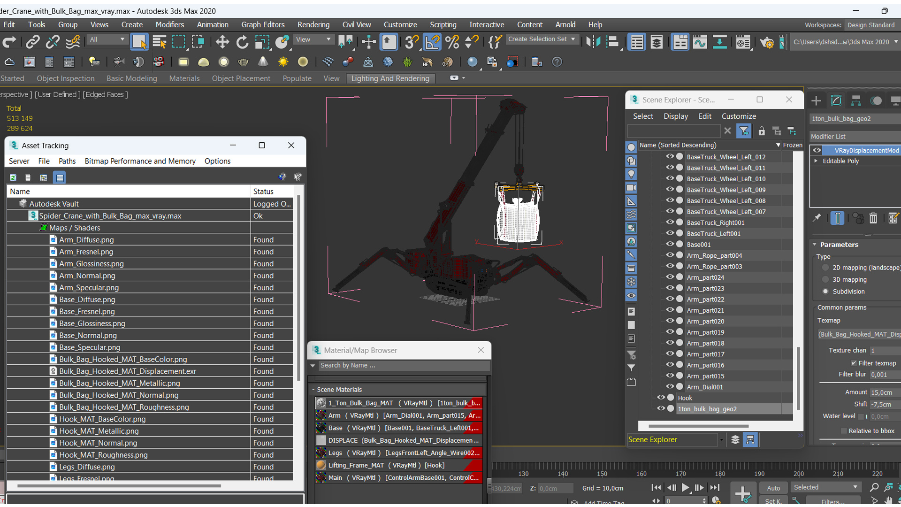Click the Asset Tracking horizontal scrollbar
The height and width of the screenshot is (507, 901).
pos(119,486)
